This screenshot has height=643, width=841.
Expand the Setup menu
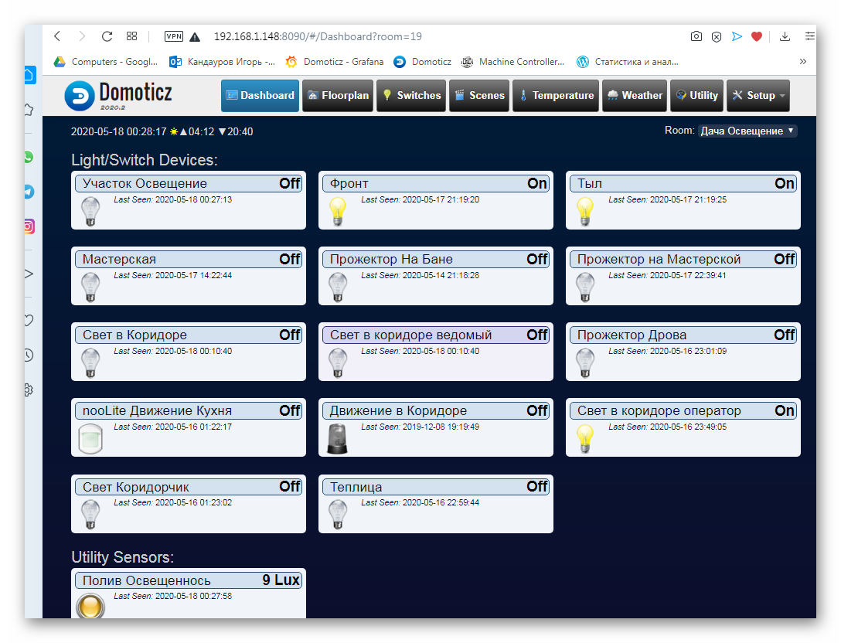tap(758, 96)
